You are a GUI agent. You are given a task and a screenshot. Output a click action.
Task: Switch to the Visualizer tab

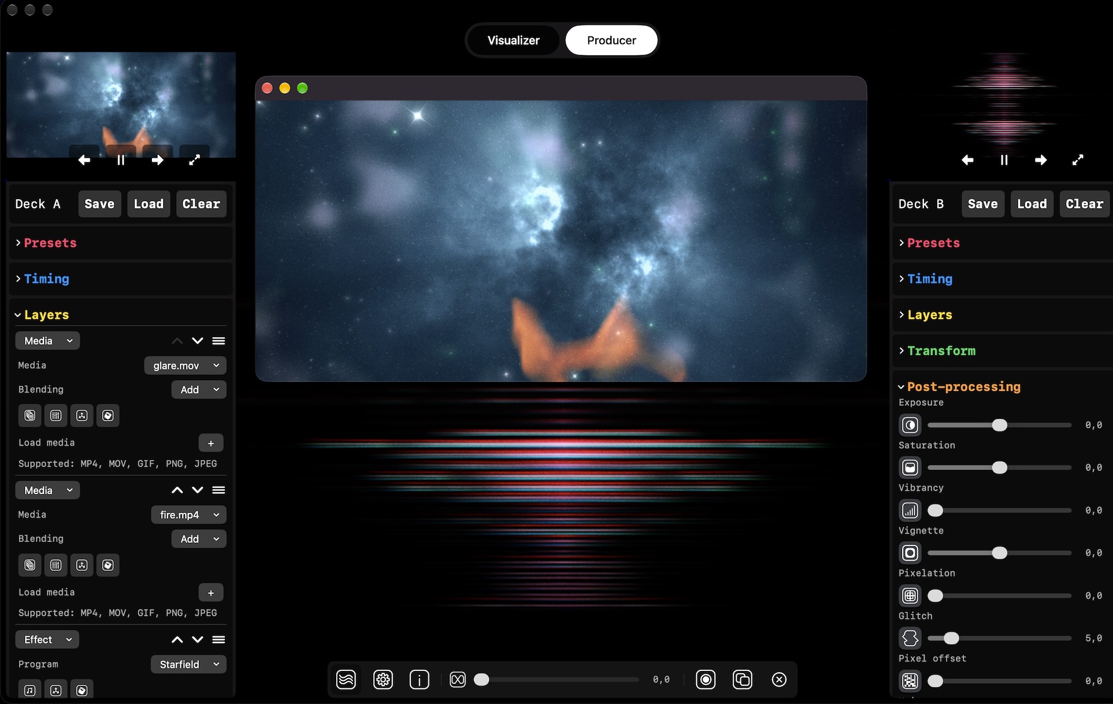[514, 40]
